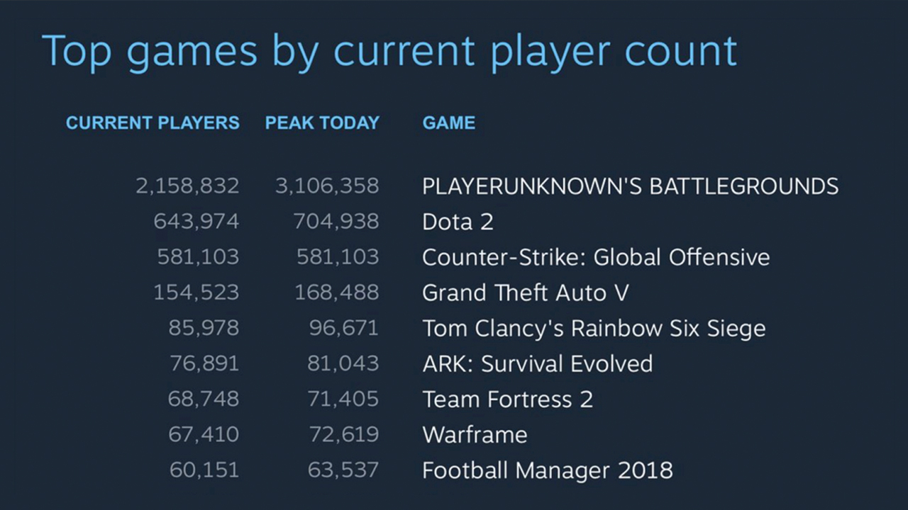Image resolution: width=908 pixels, height=510 pixels.
Task: Open Grand Theft Auto V page
Action: (525, 293)
